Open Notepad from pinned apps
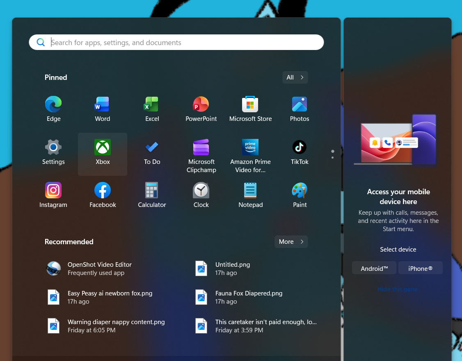The width and height of the screenshot is (462, 361). 250,191
